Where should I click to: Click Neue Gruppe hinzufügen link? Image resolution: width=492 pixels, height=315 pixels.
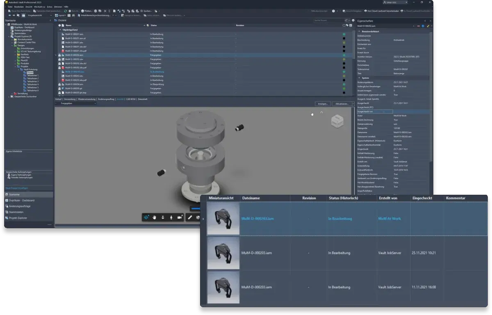[17, 188]
